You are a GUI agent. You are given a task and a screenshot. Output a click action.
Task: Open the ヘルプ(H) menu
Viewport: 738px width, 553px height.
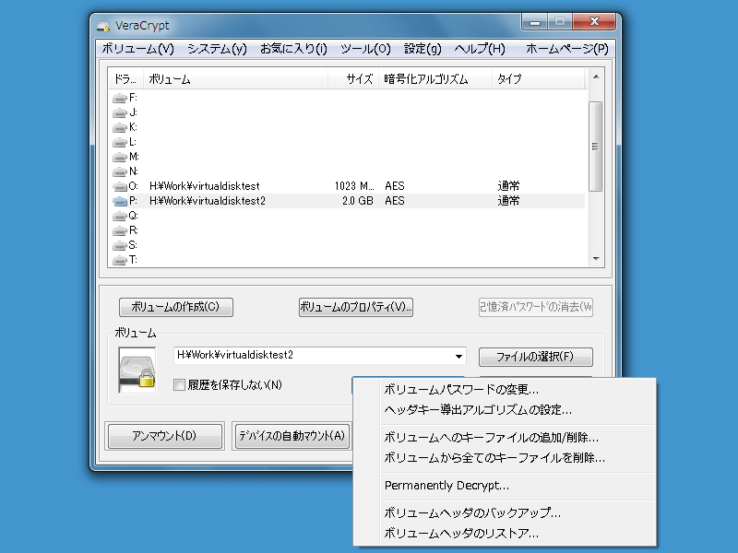point(479,49)
